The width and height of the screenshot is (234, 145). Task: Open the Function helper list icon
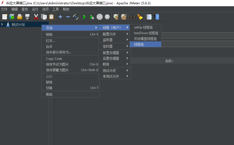[x=149, y=17]
